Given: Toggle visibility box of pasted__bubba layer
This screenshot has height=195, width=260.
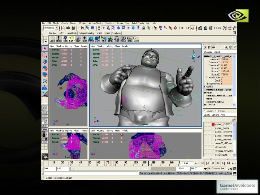Looking at the screenshot, I should click(x=205, y=128).
